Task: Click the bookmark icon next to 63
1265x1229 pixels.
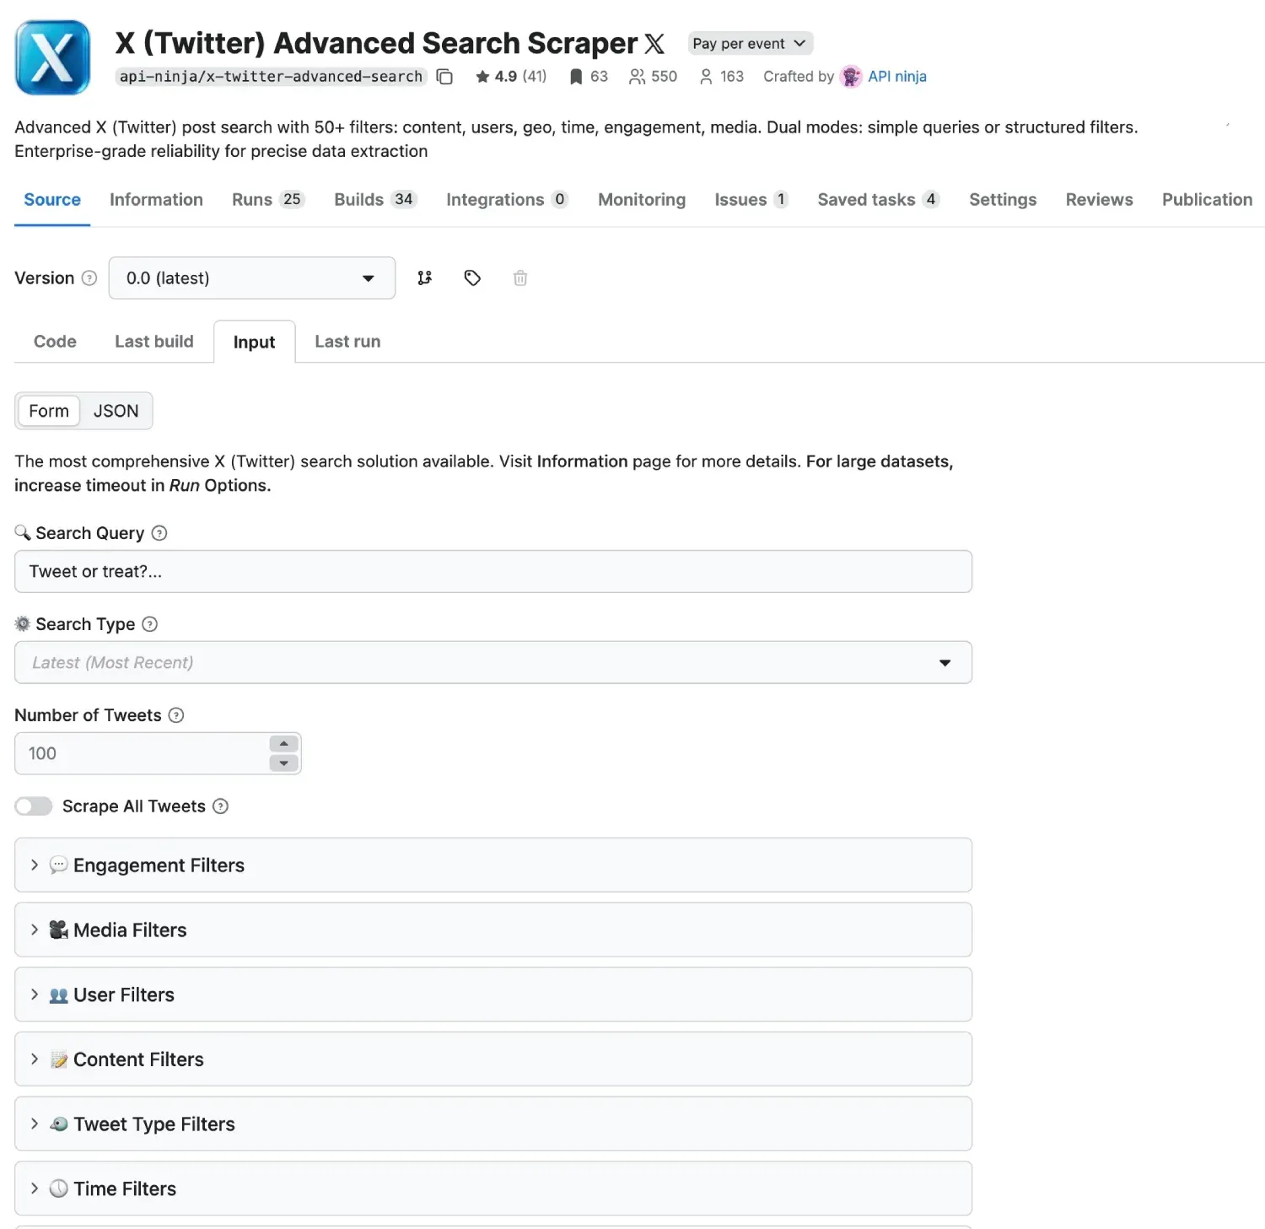Action: click(x=576, y=77)
